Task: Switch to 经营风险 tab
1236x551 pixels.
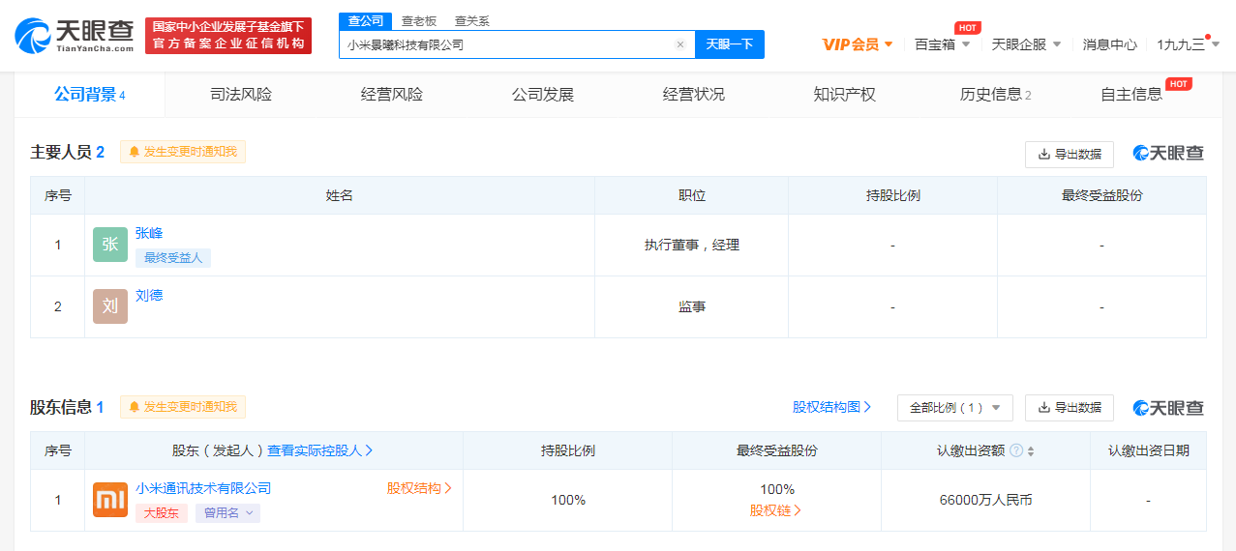Action: tap(392, 95)
